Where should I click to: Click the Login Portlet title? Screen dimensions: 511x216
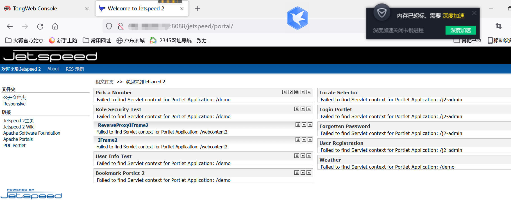tap(336, 109)
